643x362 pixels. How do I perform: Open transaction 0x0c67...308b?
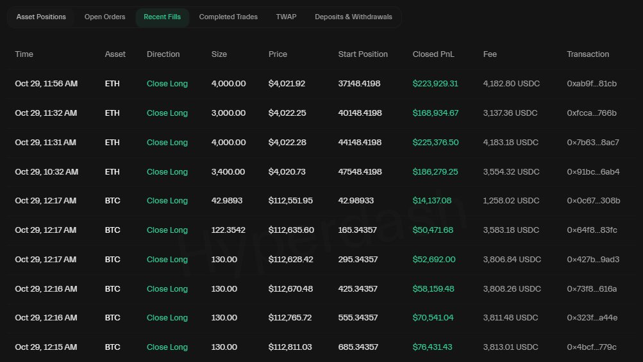tap(593, 201)
